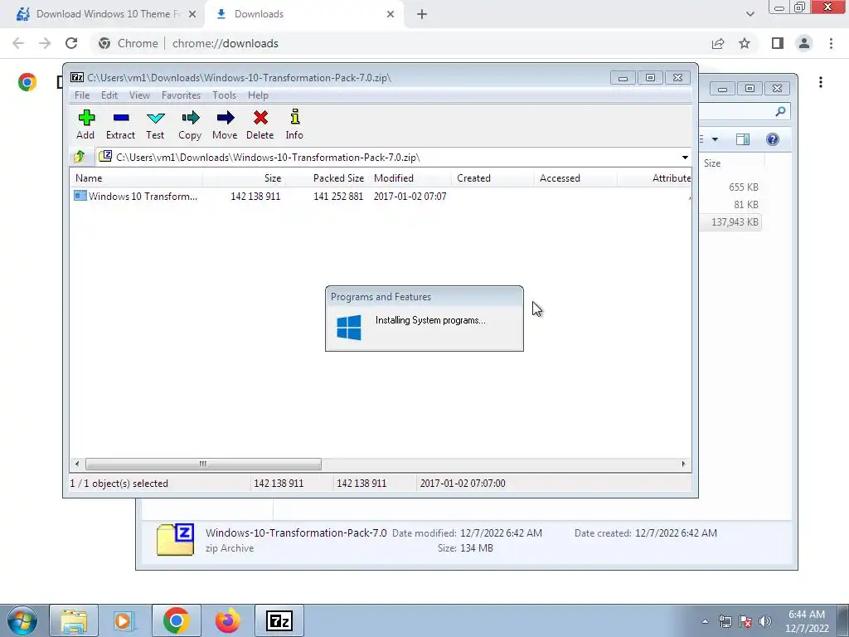Image resolution: width=849 pixels, height=637 pixels.
Task: Open a new Chrome tab
Action: [x=422, y=14]
